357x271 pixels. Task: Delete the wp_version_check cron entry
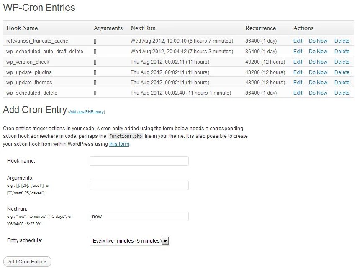point(342,62)
